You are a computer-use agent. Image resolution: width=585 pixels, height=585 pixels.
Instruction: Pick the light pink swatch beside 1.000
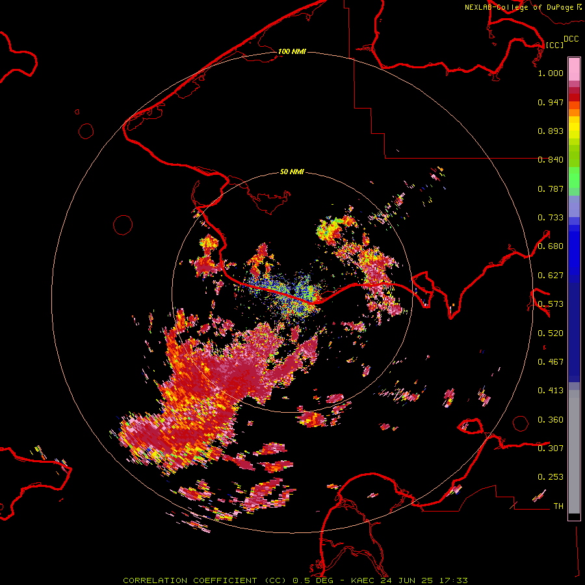pyautogui.click(x=574, y=70)
